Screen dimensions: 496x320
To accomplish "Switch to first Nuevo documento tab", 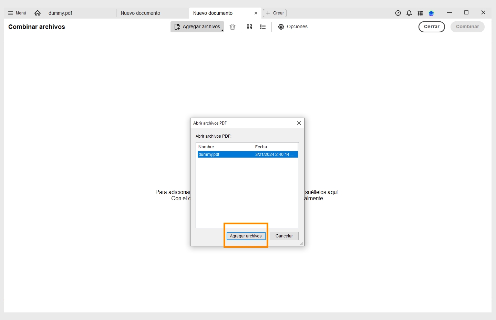I will pos(141,13).
